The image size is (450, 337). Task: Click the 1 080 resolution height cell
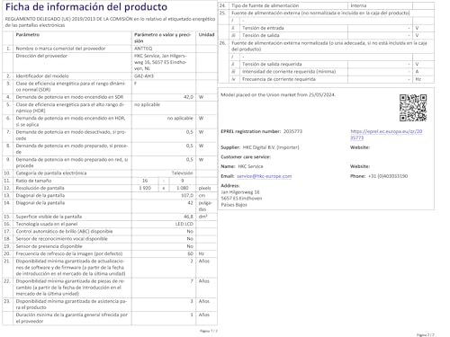(x=183, y=188)
